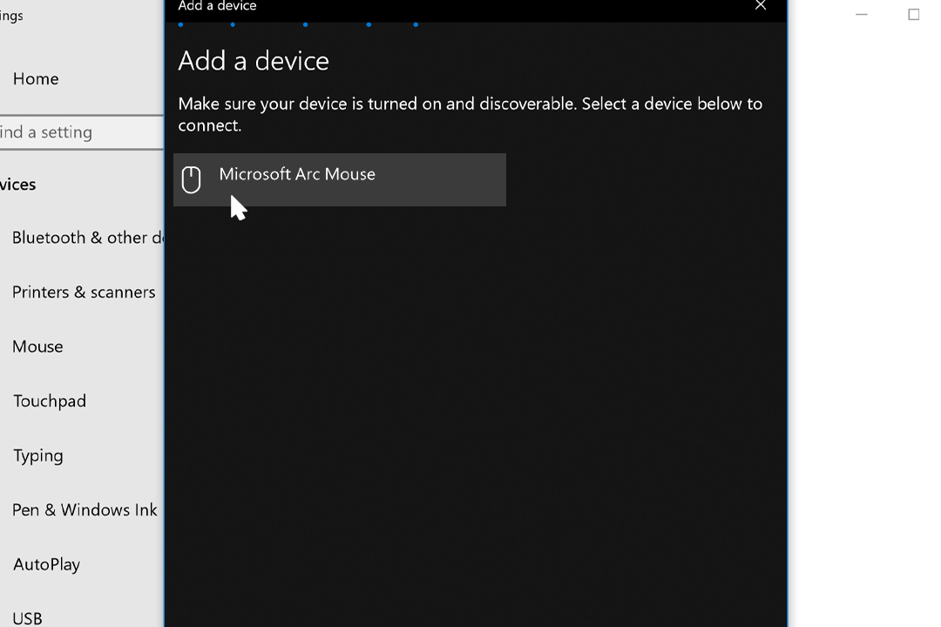Maximize the Settings window
The width and height of the screenshot is (941, 627).
913,15
